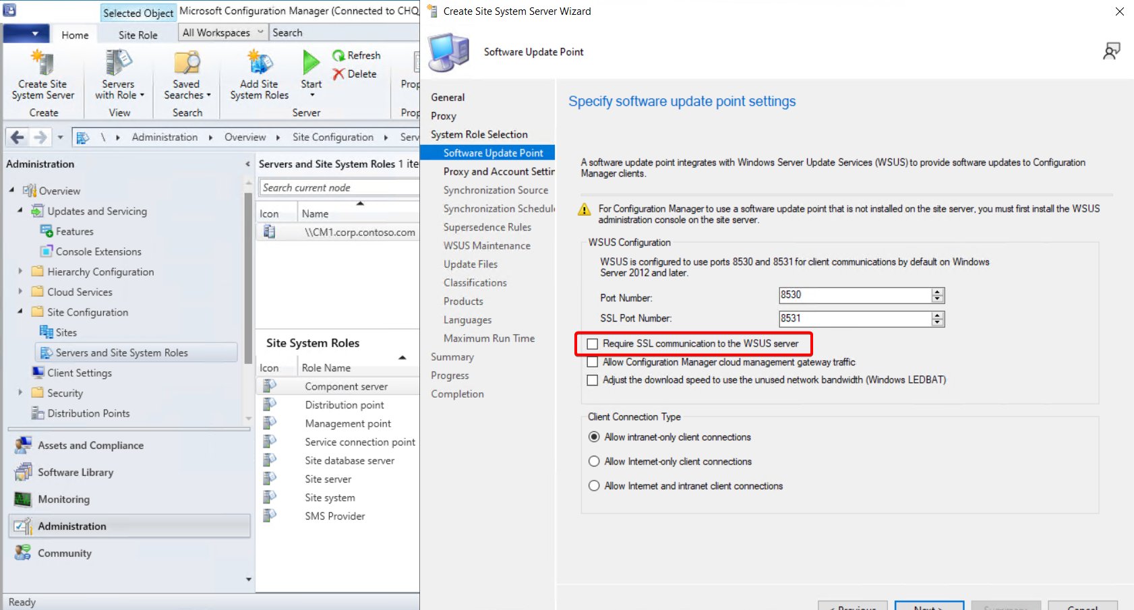The height and width of the screenshot is (610, 1134).
Task: Click the Create Site System Server icon
Action: pyautogui.click(x=42, y=63)
